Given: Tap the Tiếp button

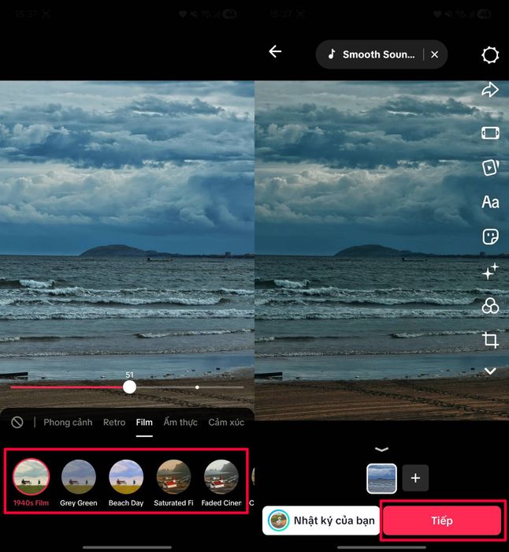Looking at the screenshot, I should point(442,520).
